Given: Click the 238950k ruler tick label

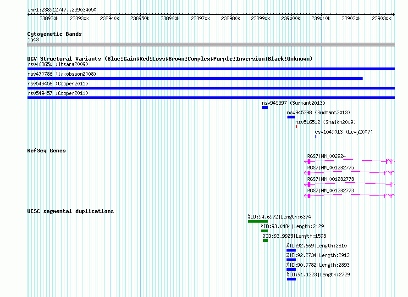Looking at the screenshot, I should (x=140, y=18).
